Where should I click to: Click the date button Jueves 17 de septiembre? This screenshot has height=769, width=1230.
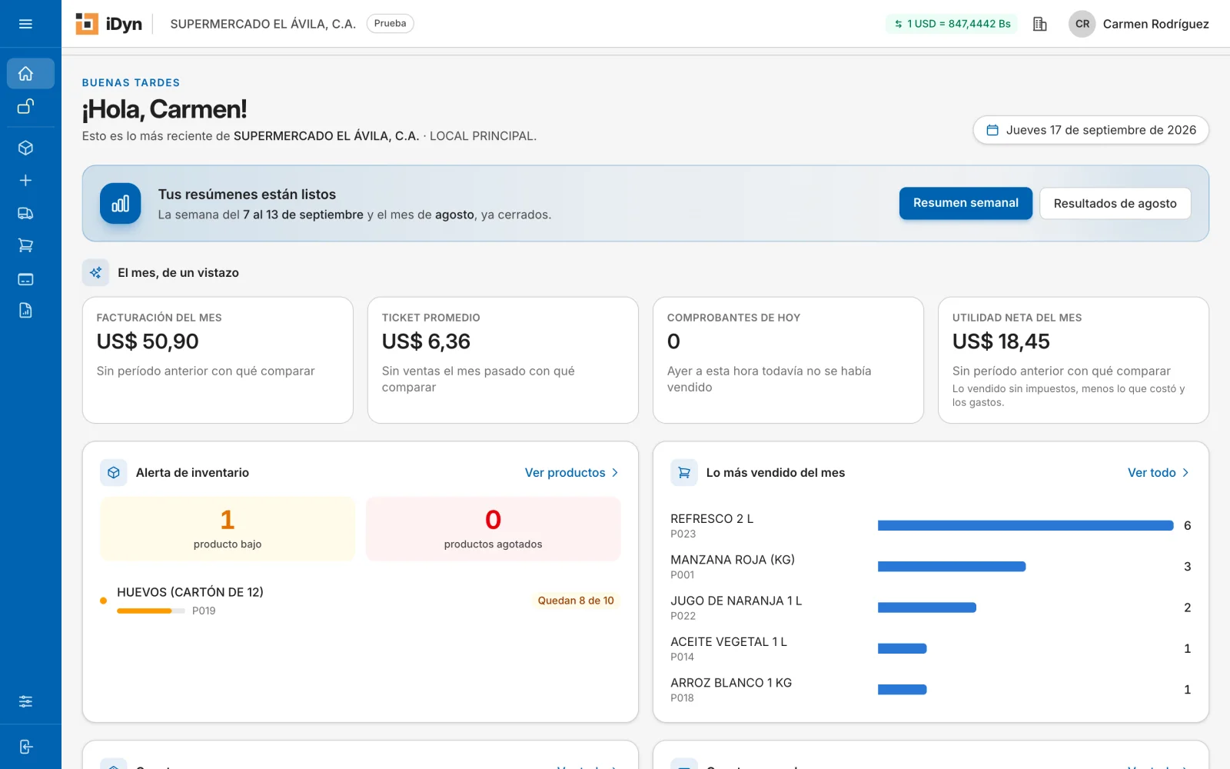pos(1091,130)
